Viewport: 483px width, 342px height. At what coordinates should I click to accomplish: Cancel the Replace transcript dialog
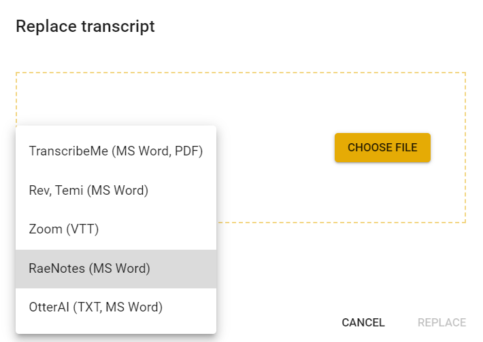tap(363, 322)
